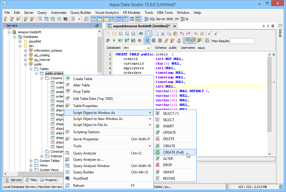Open the dropdown arrow next to new script icon
This screenshot has height=192, width=286.
pos(79,19)
